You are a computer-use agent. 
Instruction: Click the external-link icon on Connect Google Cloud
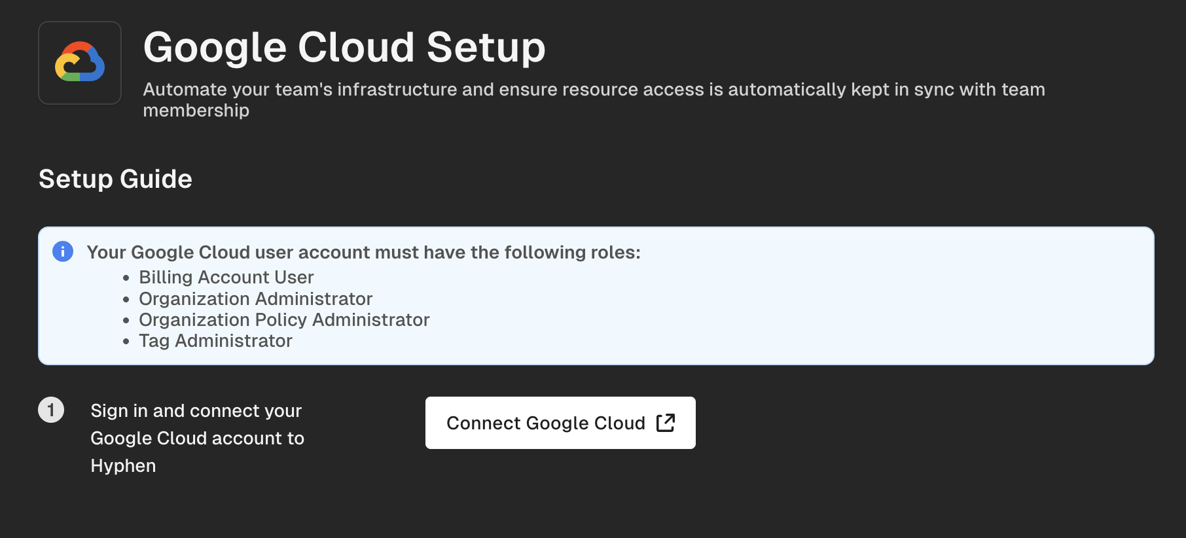tap(666, 423)
